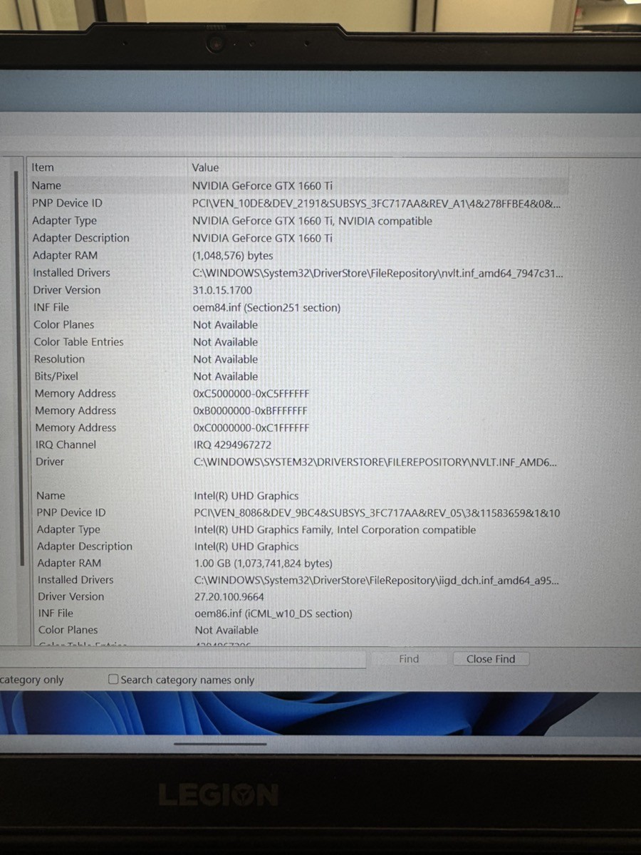Select Driver Version value 27.20.100.9664
This screenshot has height=855, width=641.
(x=229, y=597)
